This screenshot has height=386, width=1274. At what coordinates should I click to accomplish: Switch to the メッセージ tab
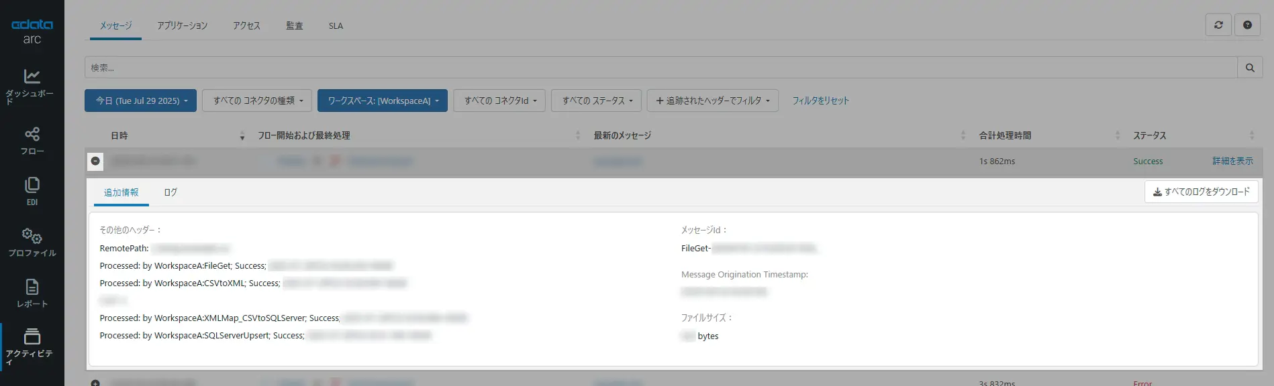[116, 26]
